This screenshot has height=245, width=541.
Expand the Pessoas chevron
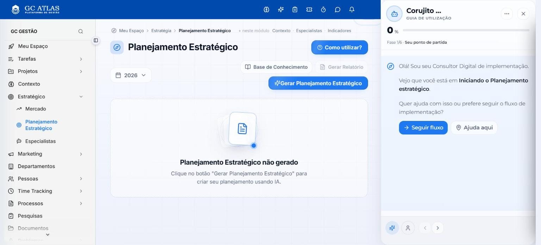[81, 179]
